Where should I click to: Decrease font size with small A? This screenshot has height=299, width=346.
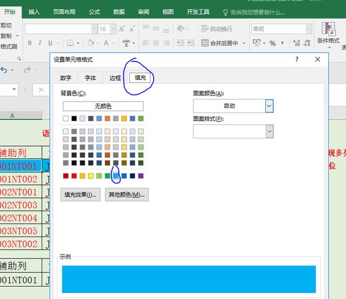click(x=132, y=29)
